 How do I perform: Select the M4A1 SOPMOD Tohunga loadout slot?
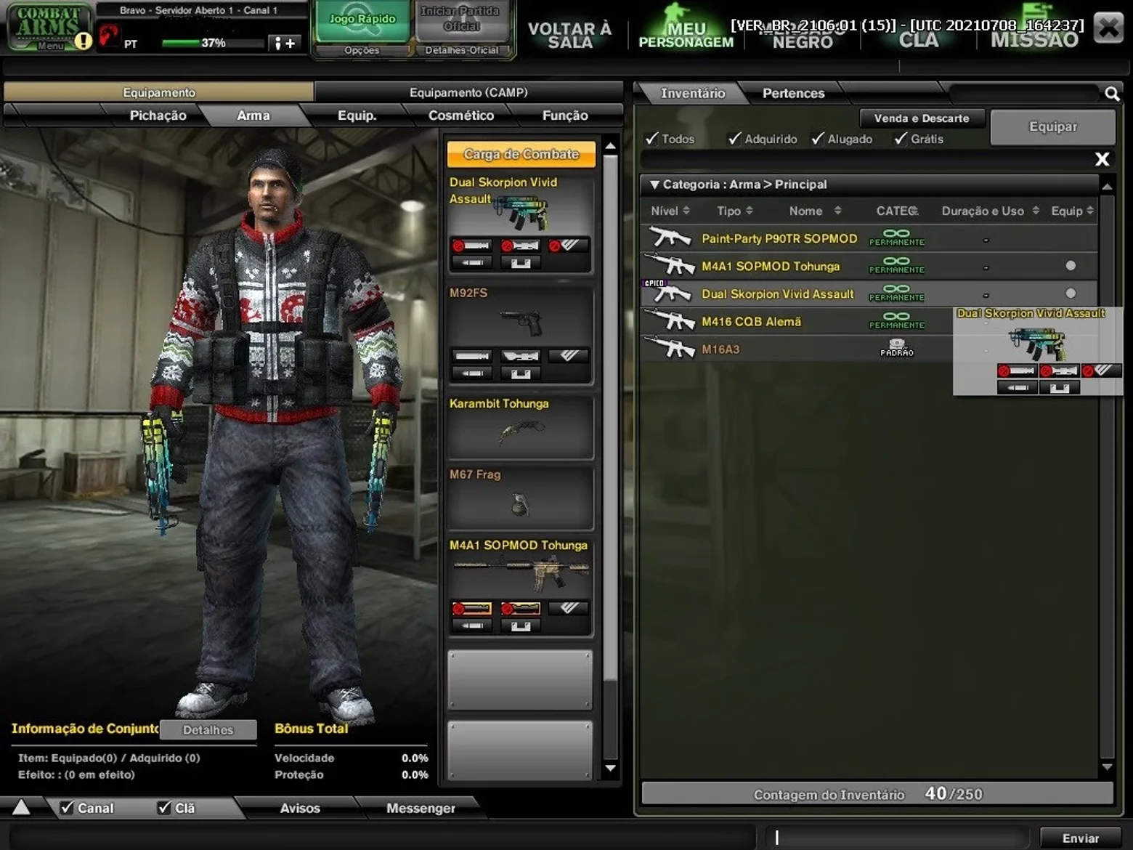(x=520, y=586)
